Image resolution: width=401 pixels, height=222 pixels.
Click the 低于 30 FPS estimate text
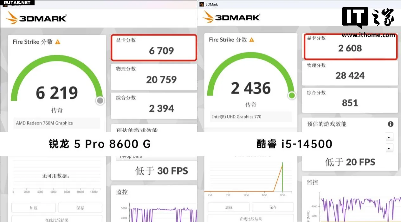[x=162, y=171]
